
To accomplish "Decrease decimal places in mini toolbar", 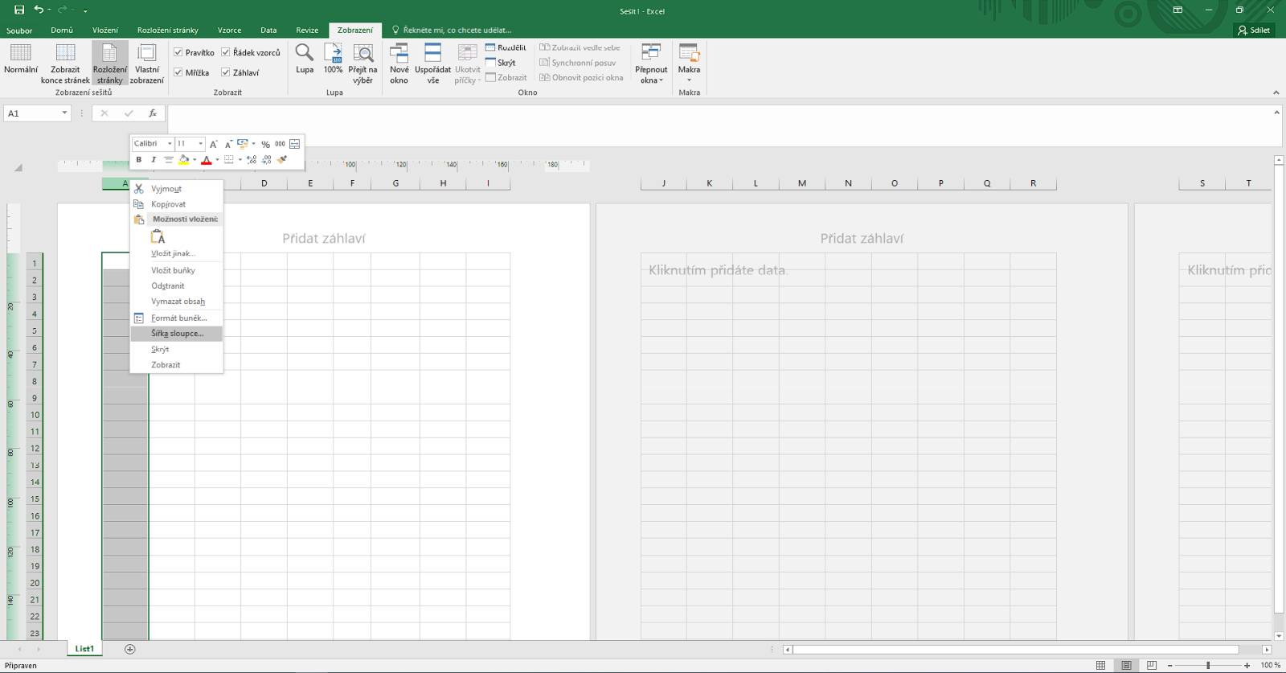I will (x=266, y=160).
